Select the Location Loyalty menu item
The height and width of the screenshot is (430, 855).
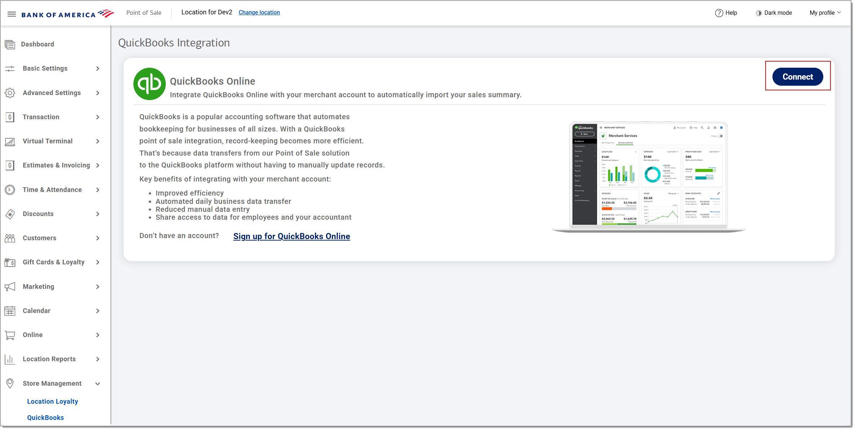(53, 401)
